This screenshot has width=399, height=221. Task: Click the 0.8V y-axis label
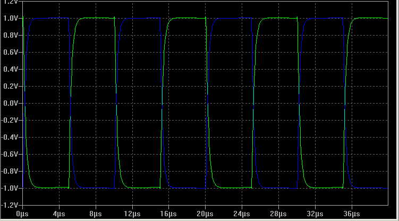click(11, 36)
